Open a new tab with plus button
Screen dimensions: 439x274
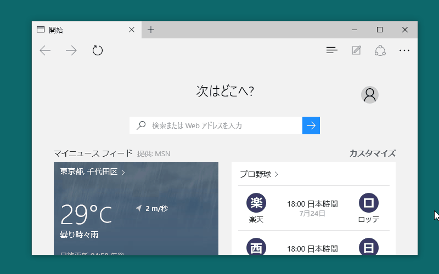coord(151,30)
